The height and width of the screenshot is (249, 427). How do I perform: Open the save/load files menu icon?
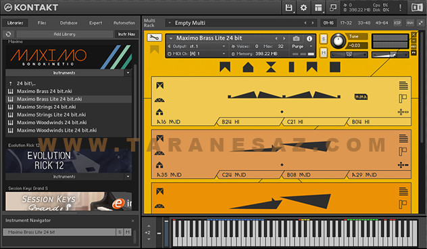point(288,7)
